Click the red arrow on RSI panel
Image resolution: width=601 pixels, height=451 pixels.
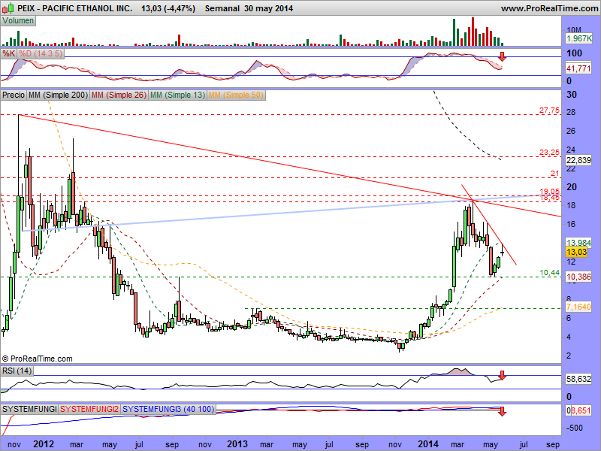coord(502,375)
